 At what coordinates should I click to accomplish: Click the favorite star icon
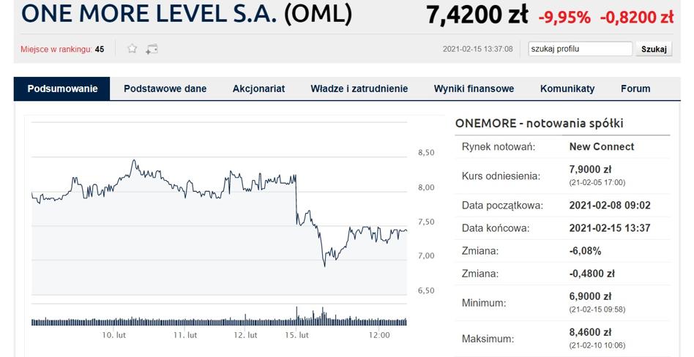pyautogui.click(x=133, y=49)
